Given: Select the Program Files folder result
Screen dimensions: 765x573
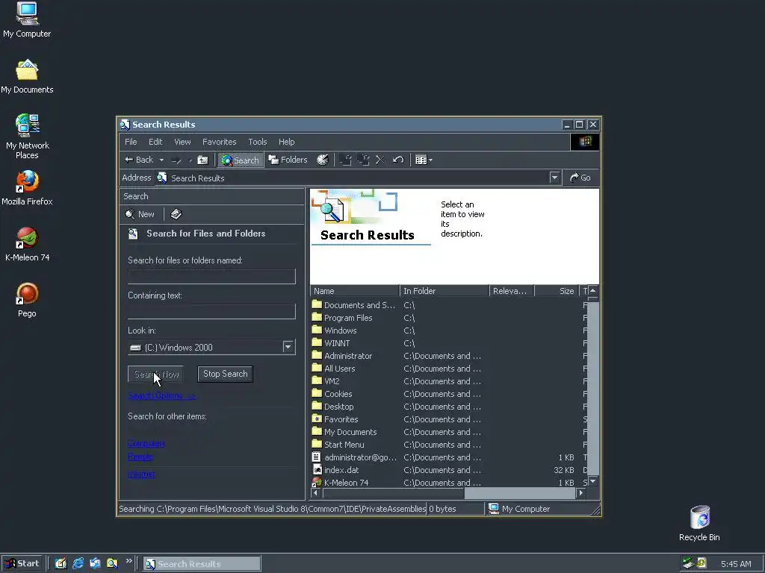Looking at the screenshot, I should point(342,318).
